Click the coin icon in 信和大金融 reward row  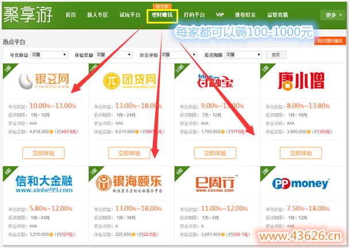pyautogui.click(x=51, y=234)
